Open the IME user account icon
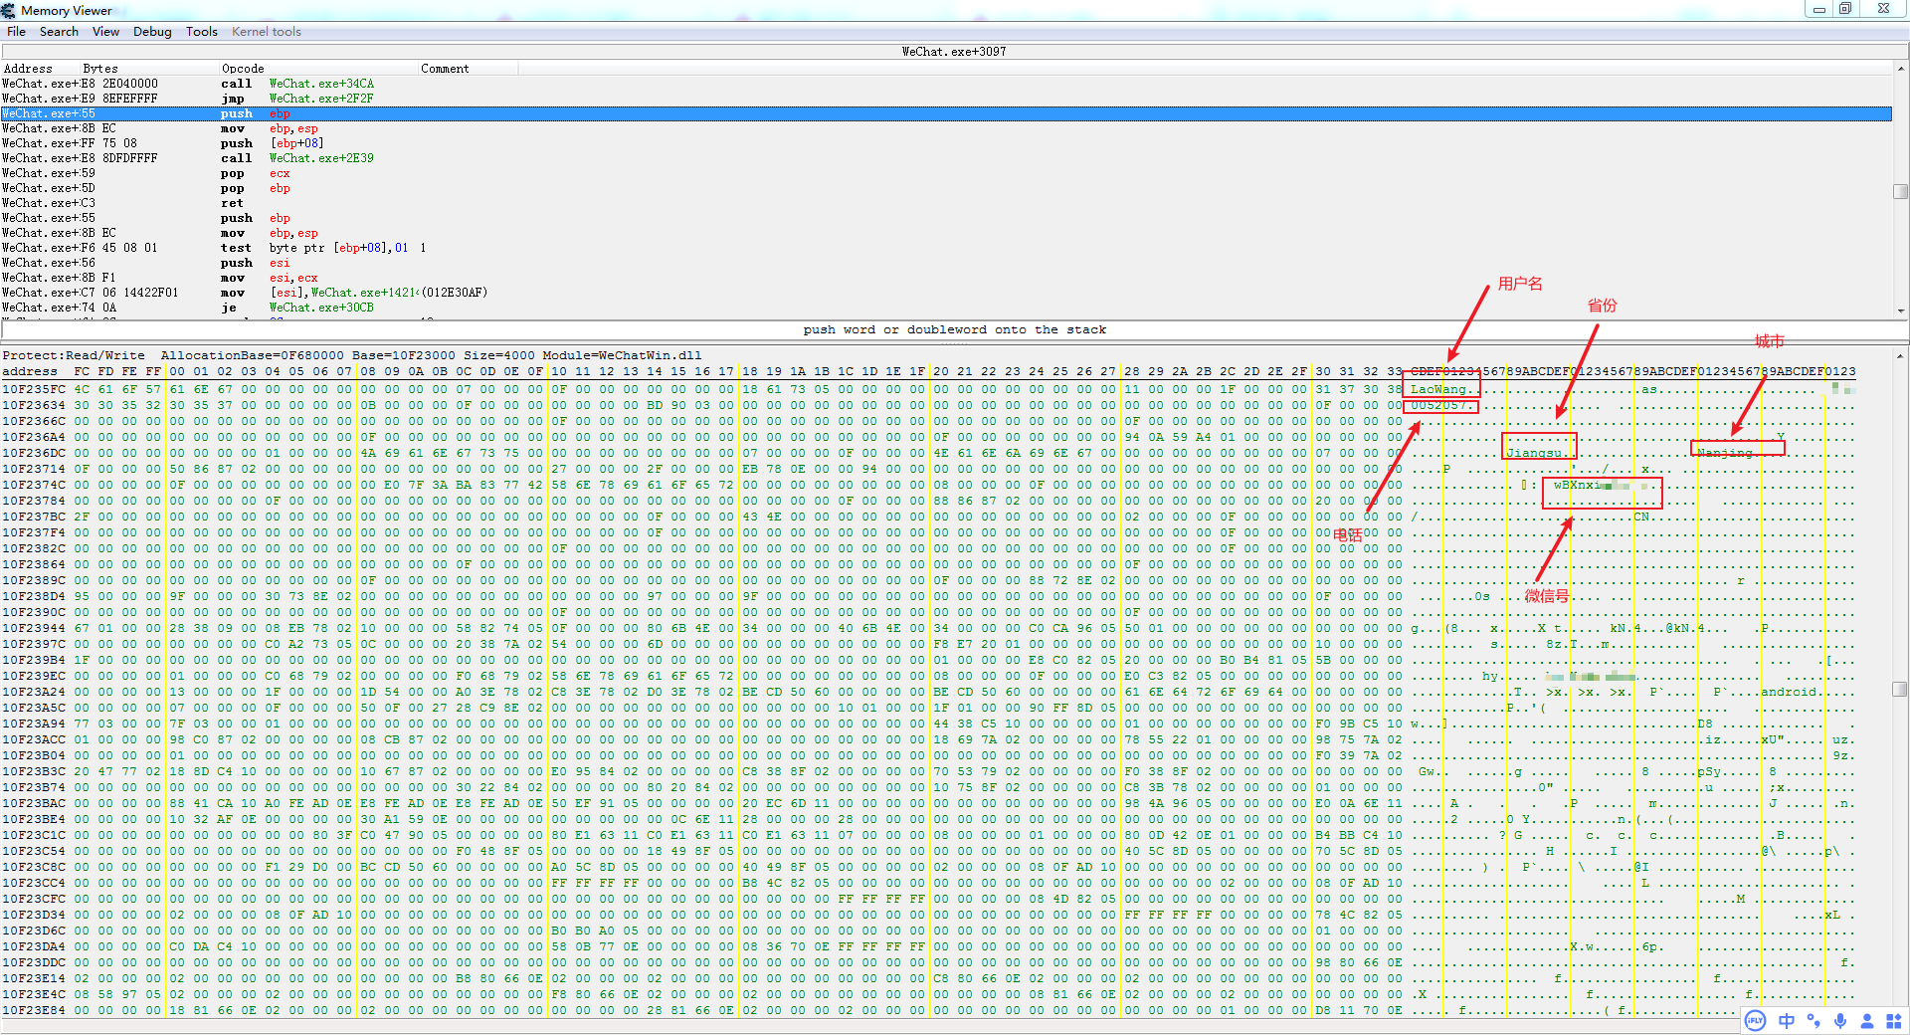The image size is (1910, 1035). (1867, 1020)
